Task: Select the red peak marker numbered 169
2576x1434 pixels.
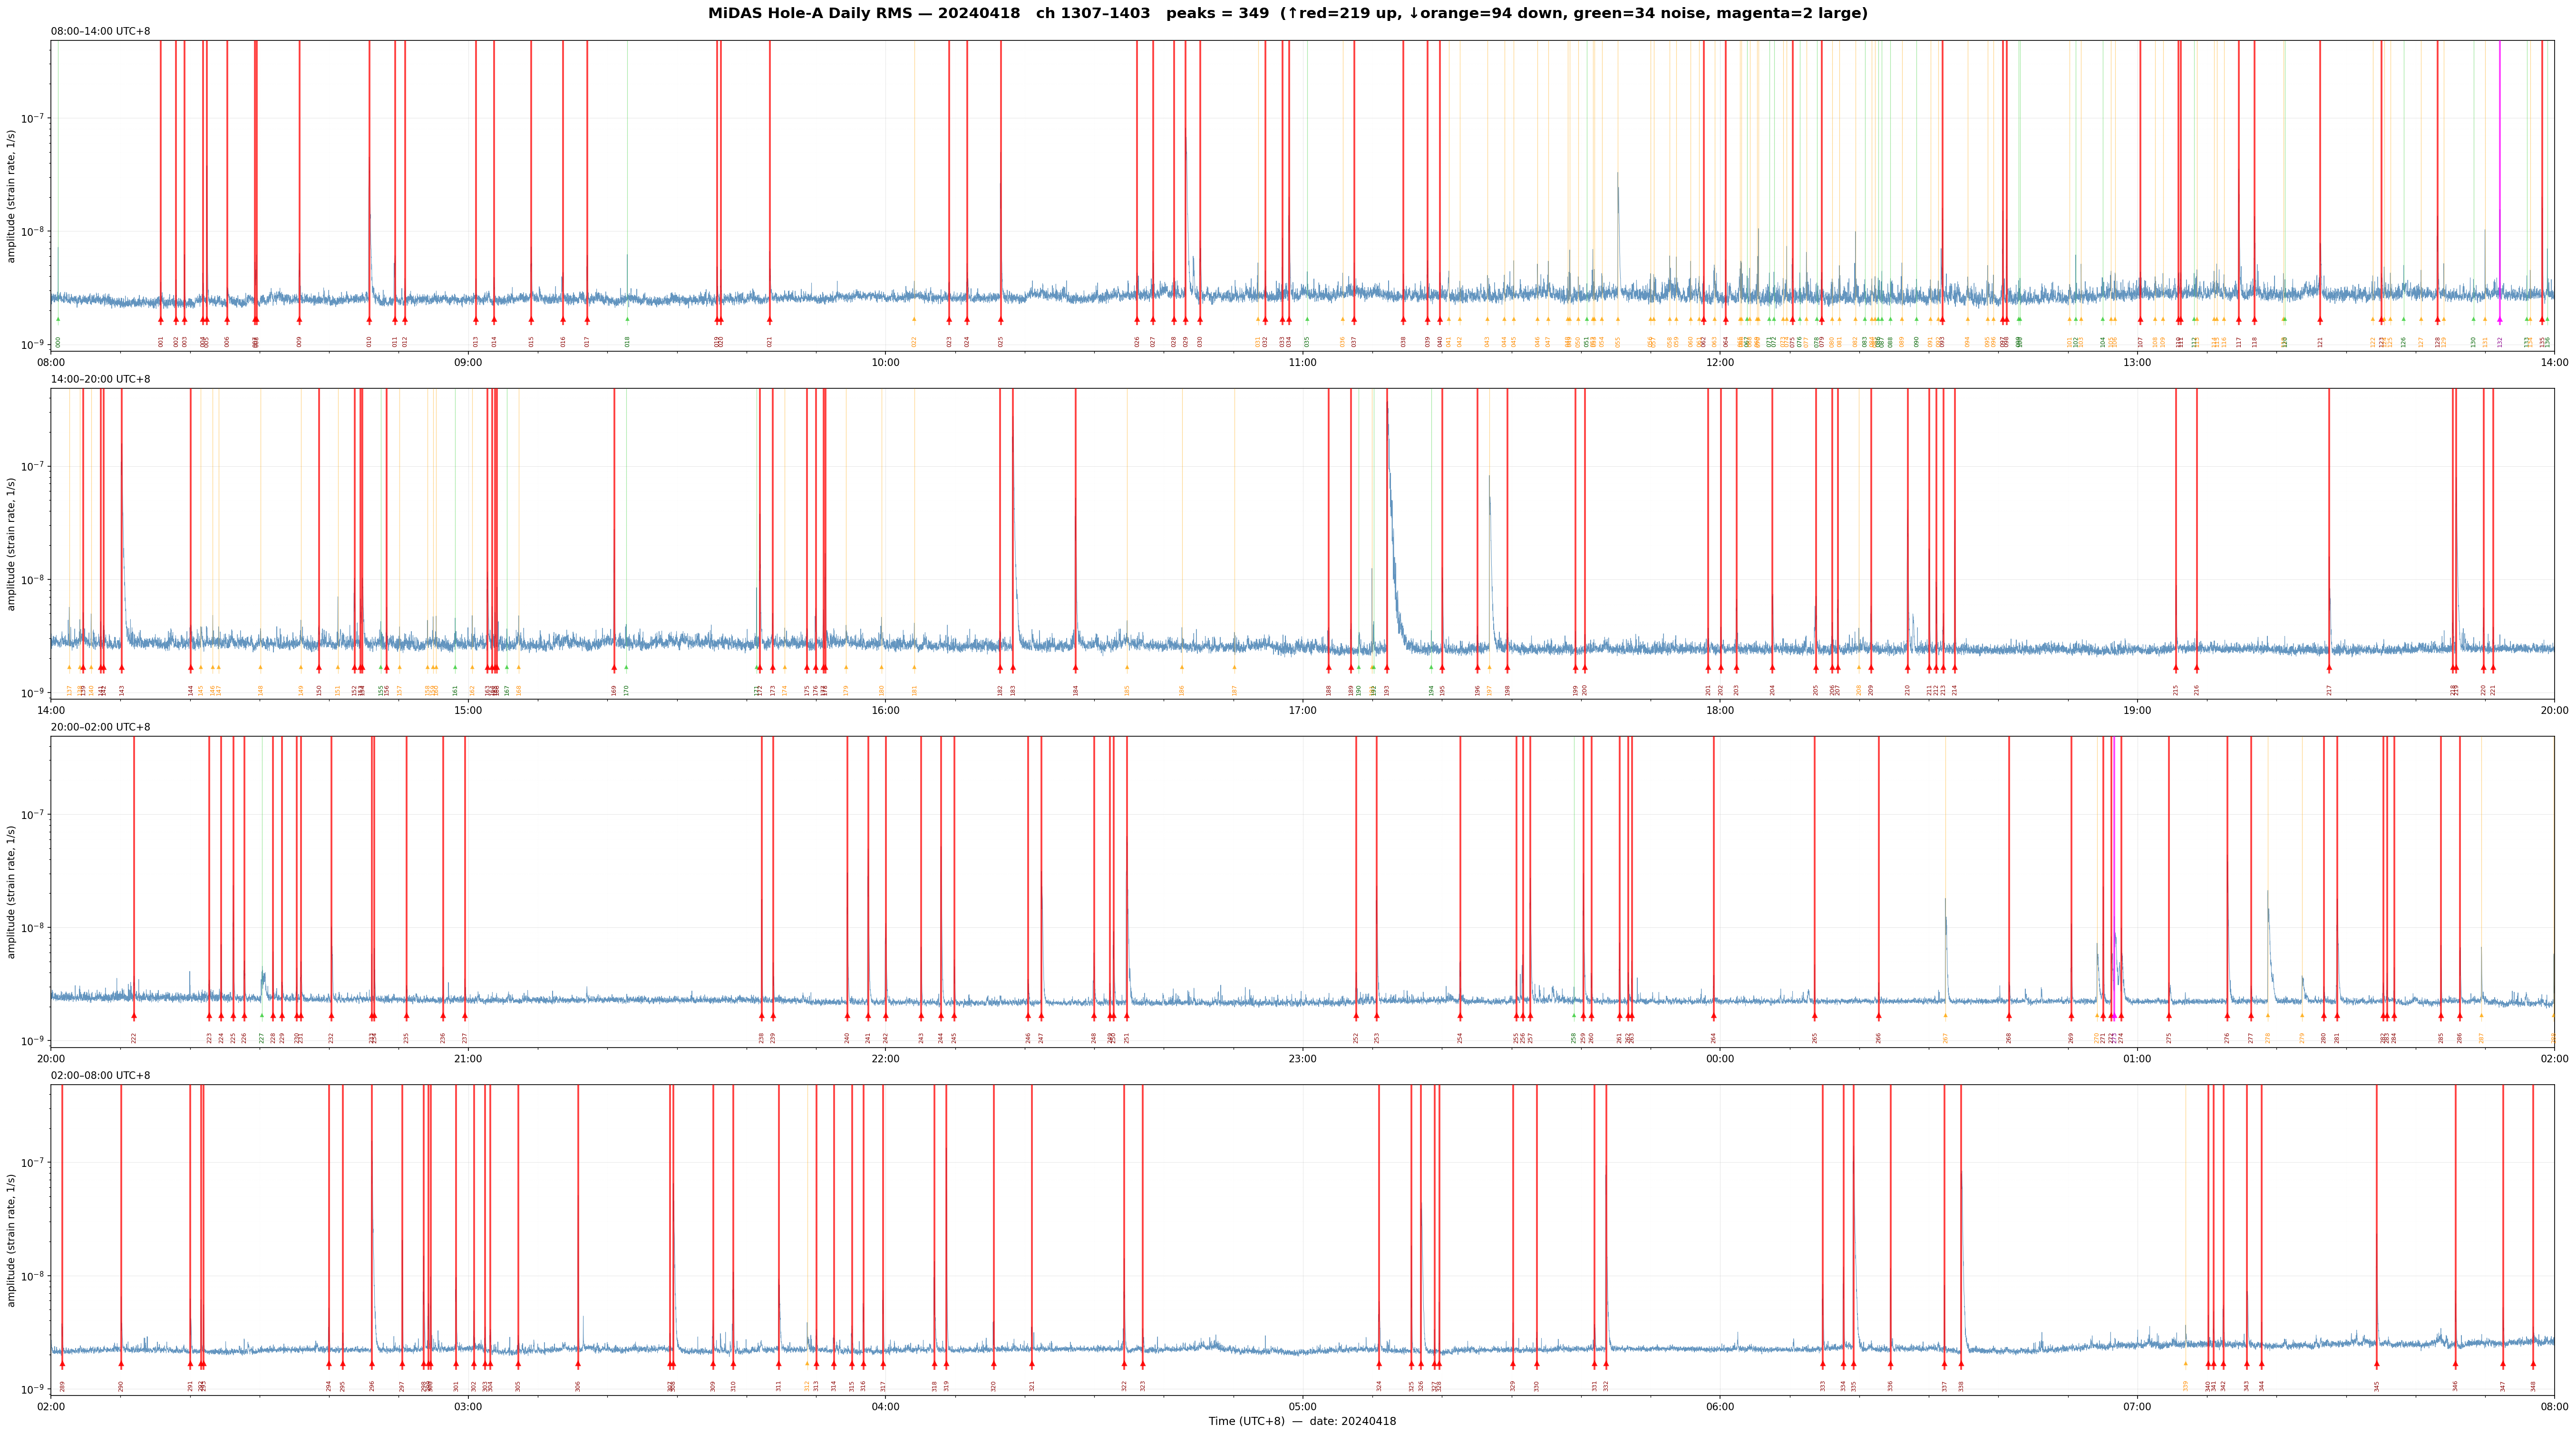Action: pyautogui.click(x=614, y=667)
